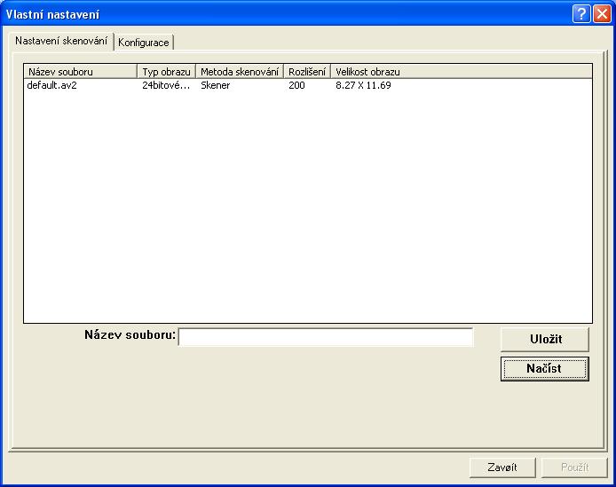
Task: Sort by Velikost obrazu column header
Action: click(462, 72)
